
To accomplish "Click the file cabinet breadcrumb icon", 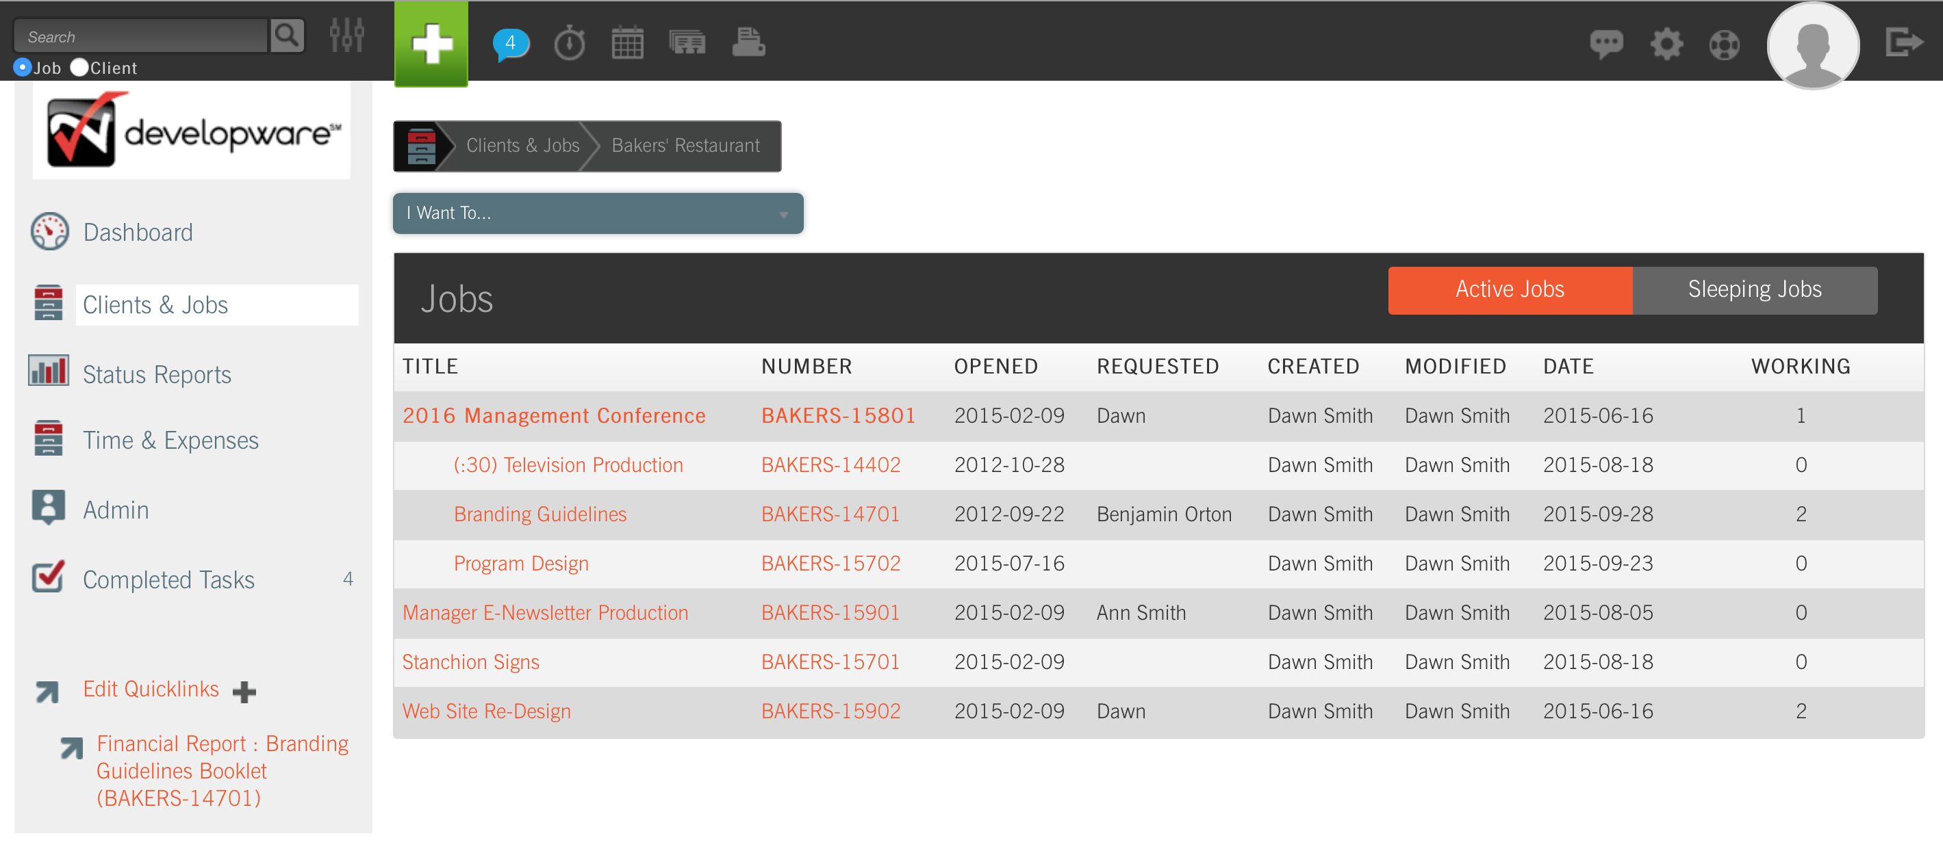I will 421,146.
